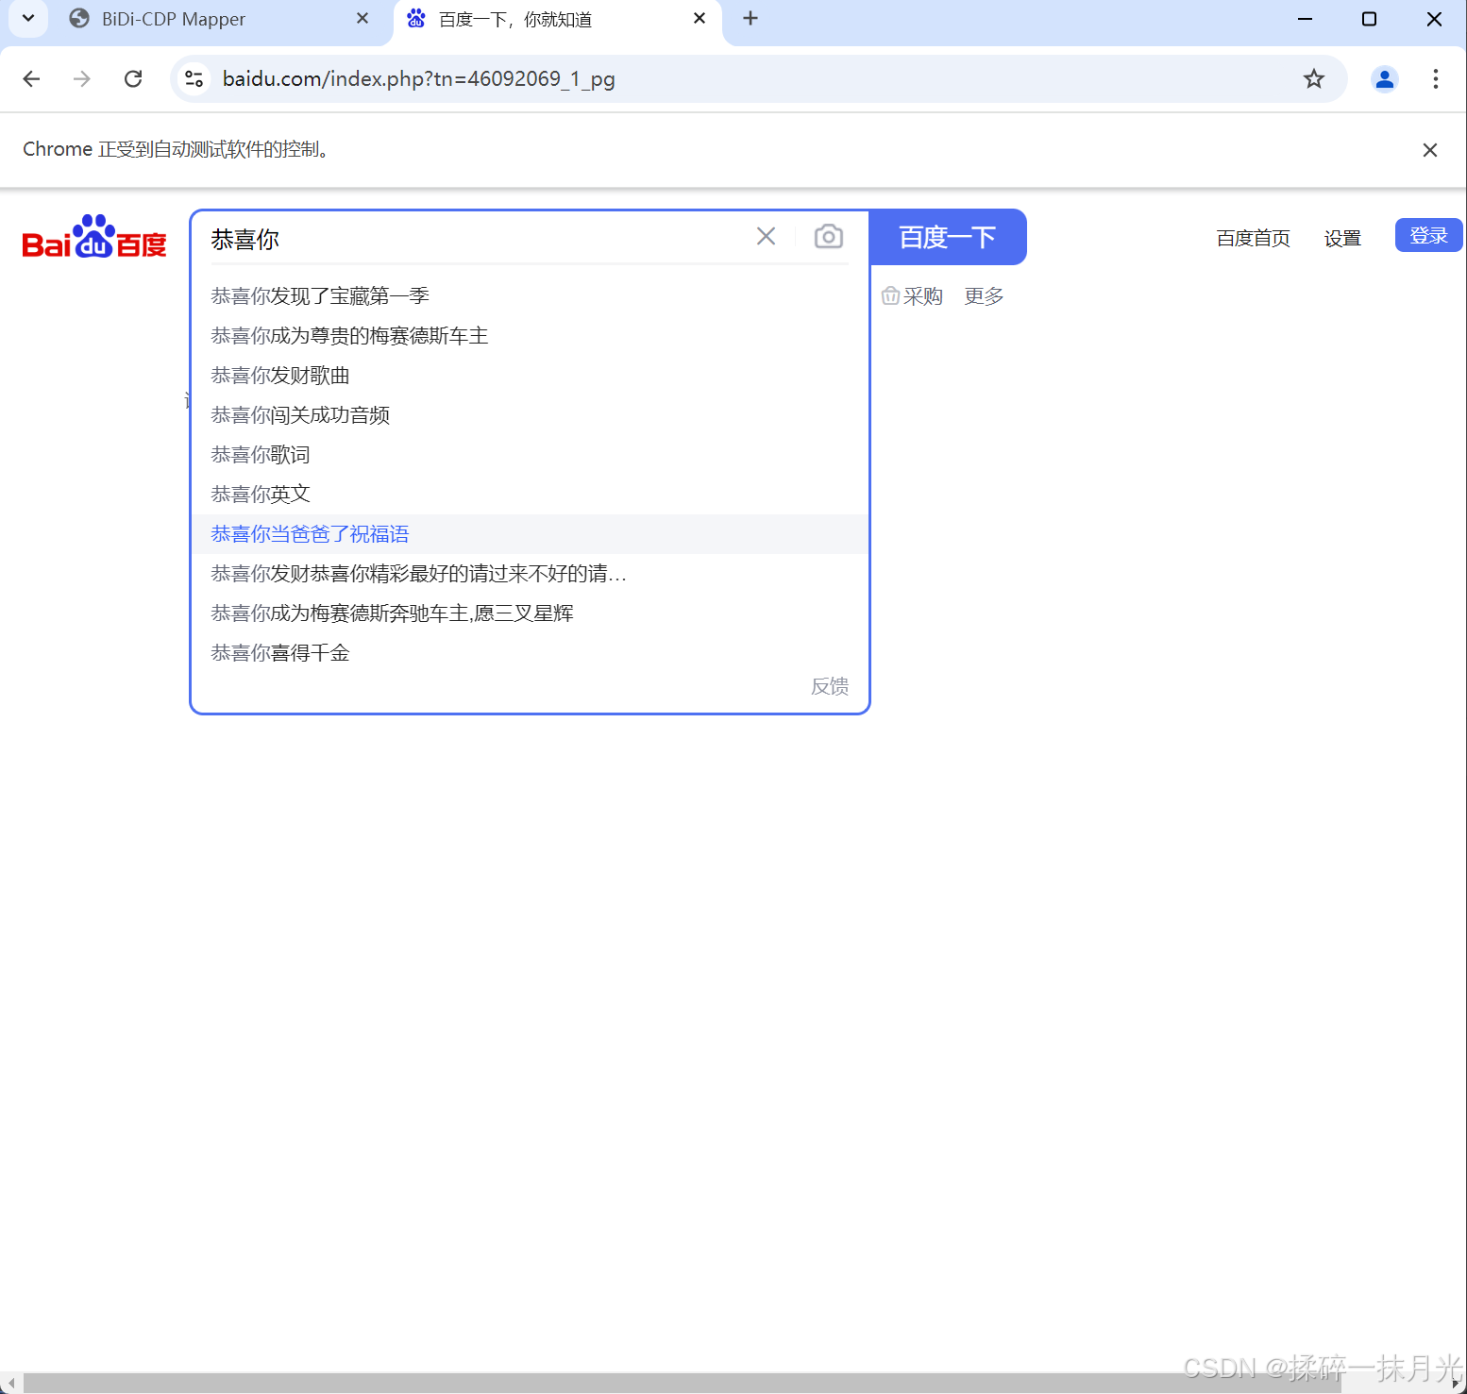
Task: Open a new tab with the plus icon
Action: coord(750,18)
